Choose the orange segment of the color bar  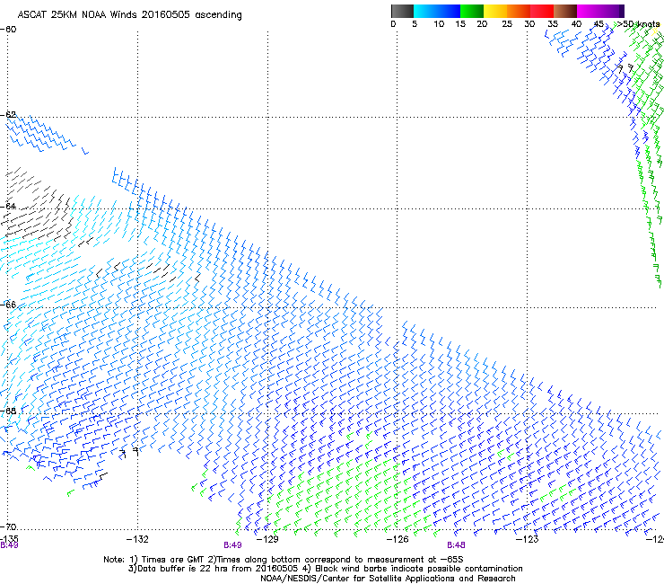pyautogui.click(x=519, y=11)
